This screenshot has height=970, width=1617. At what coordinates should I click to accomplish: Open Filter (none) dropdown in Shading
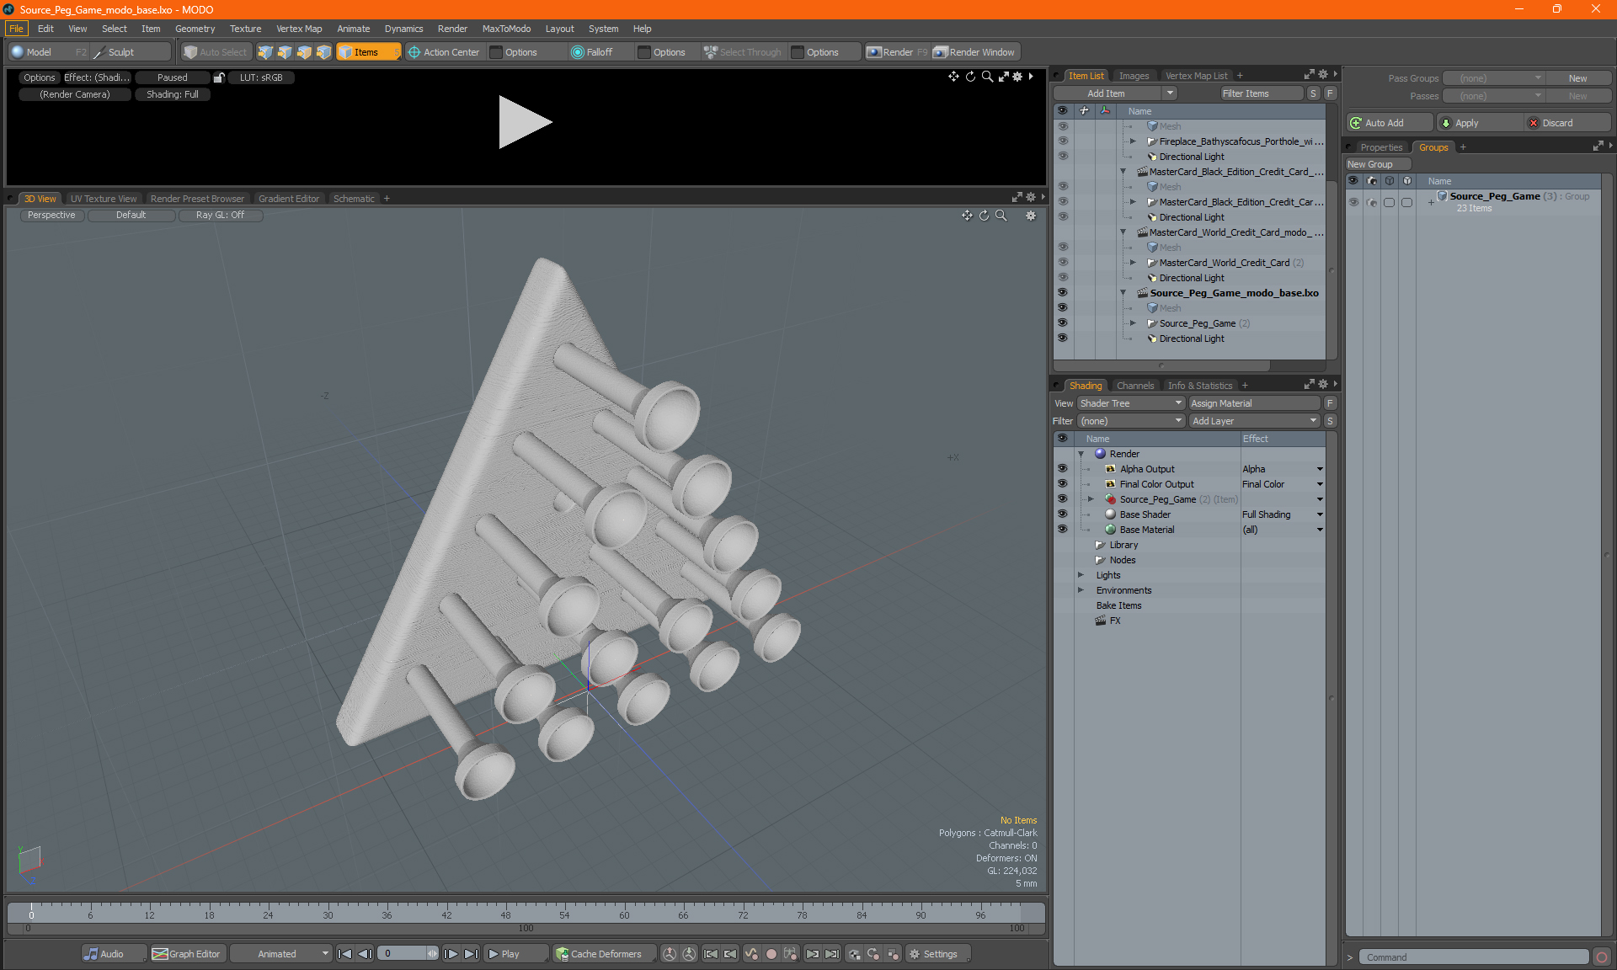[1131, 421]
